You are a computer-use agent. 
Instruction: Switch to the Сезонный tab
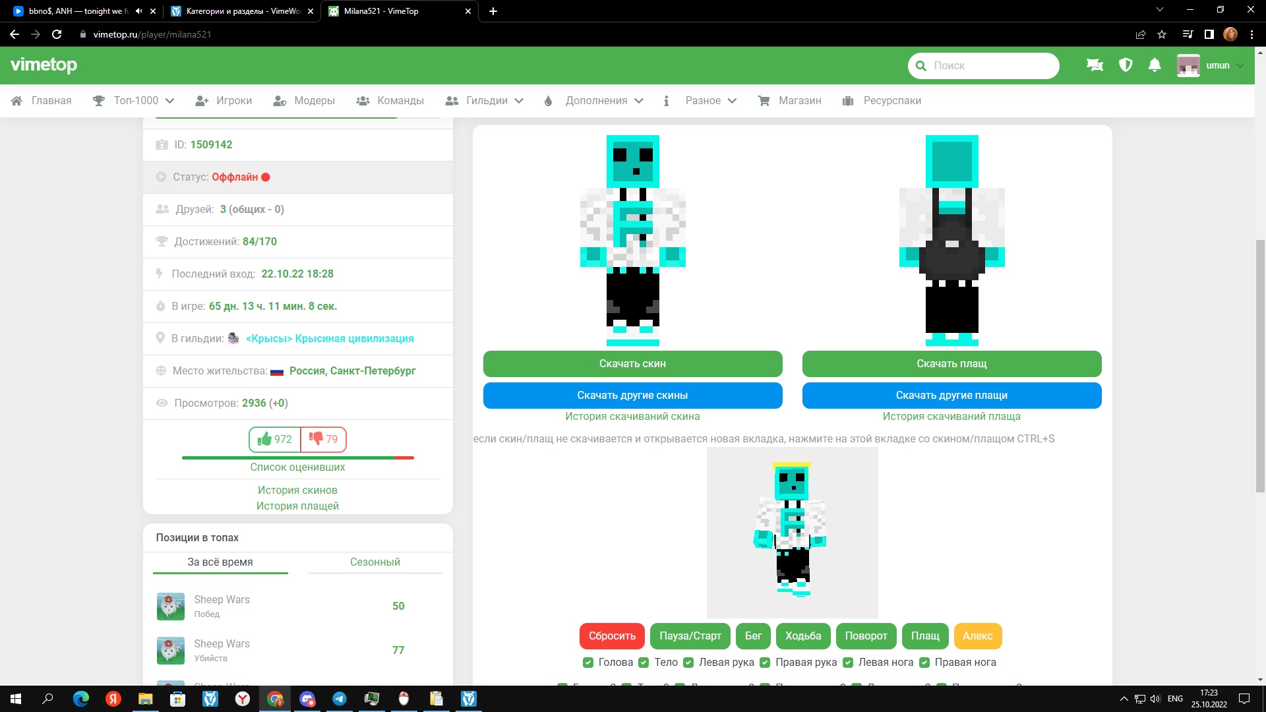click(x=375, y=562)
